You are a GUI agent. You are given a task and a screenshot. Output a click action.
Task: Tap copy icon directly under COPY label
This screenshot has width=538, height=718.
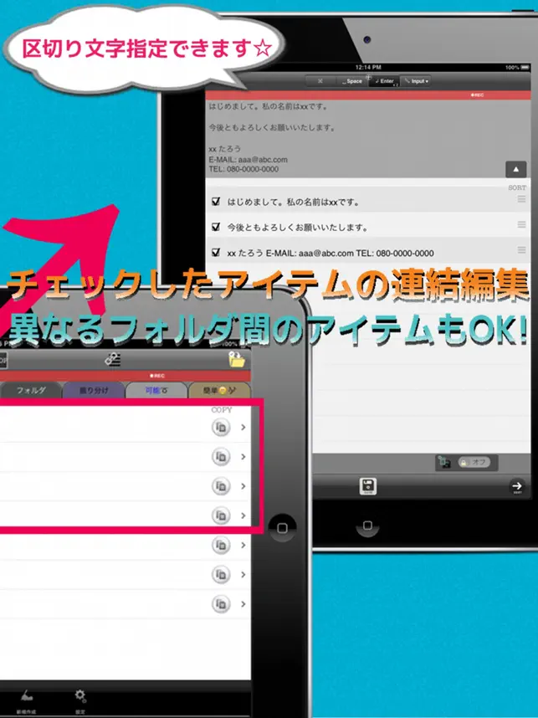coord(221,428)
